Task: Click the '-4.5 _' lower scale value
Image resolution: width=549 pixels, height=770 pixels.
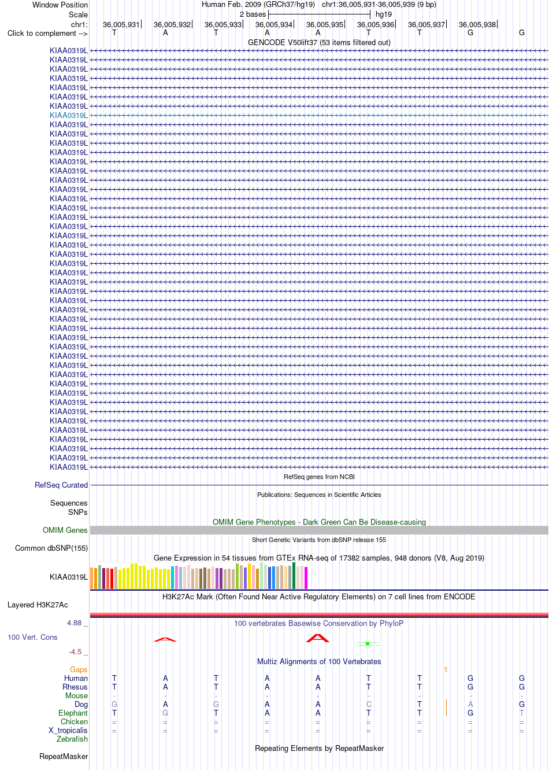Action: pos(79,651)
